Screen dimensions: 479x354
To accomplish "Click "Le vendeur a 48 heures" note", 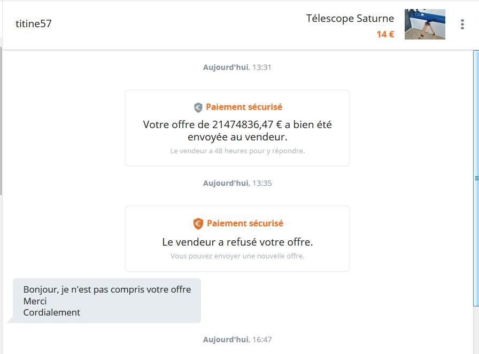I will click(237, 151).
